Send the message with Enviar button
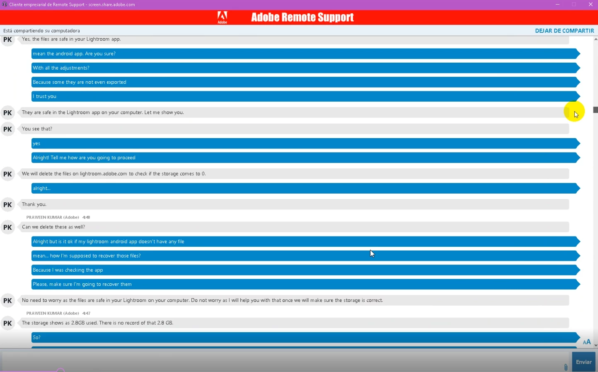This screenshot has height=372, width=598. [583, 362]
